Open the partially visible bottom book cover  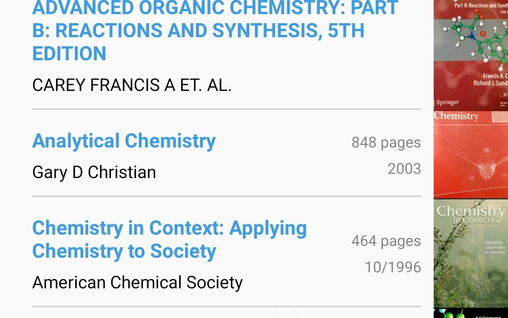[x=470, y=313]
